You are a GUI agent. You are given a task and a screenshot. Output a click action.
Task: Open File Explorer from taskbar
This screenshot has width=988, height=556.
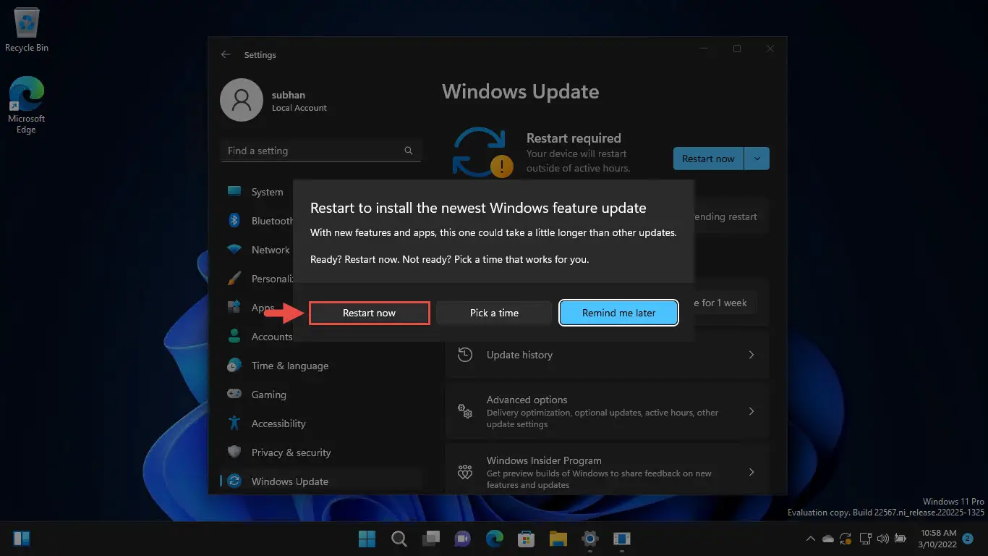click(558, 539)
